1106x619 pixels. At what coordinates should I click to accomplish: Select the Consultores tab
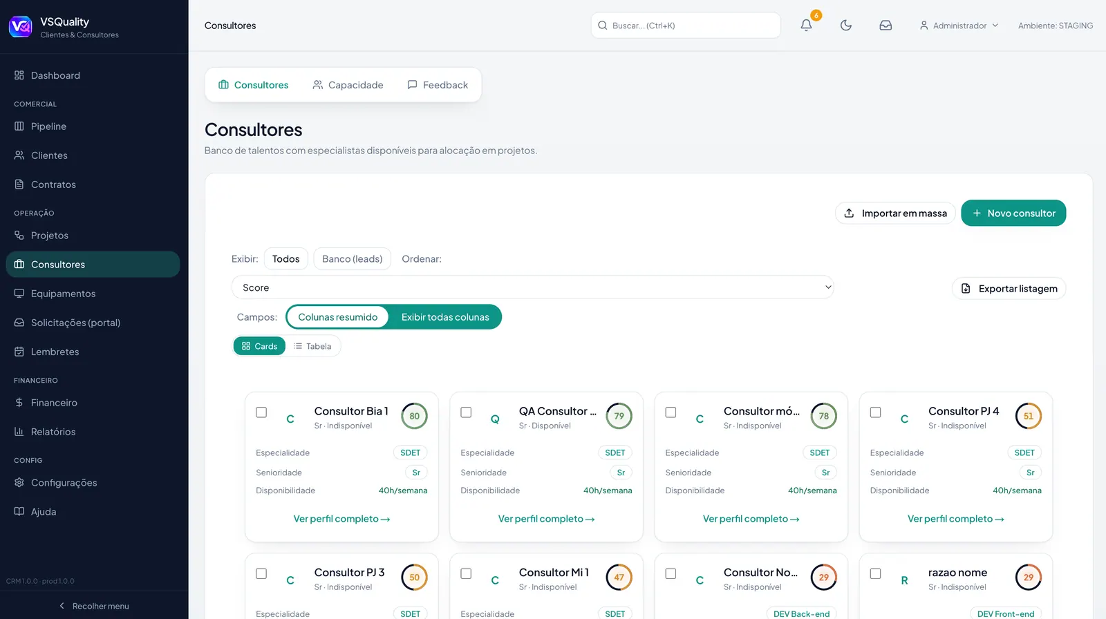254,85
